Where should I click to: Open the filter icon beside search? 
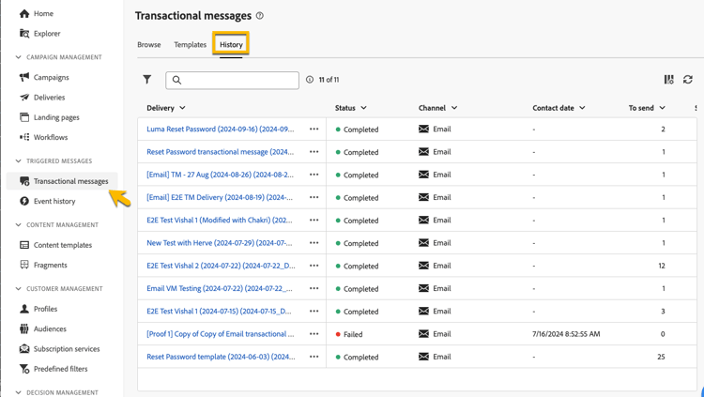147,80
